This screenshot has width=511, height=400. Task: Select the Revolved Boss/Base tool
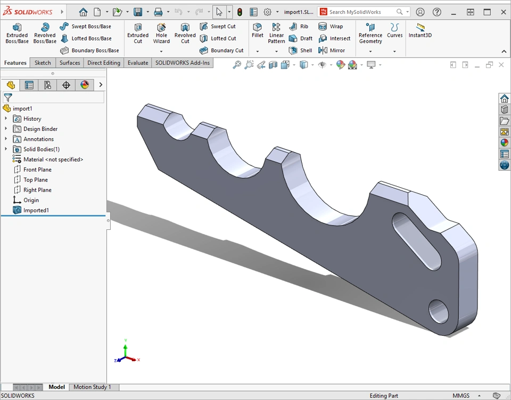(x=45, y=33)
